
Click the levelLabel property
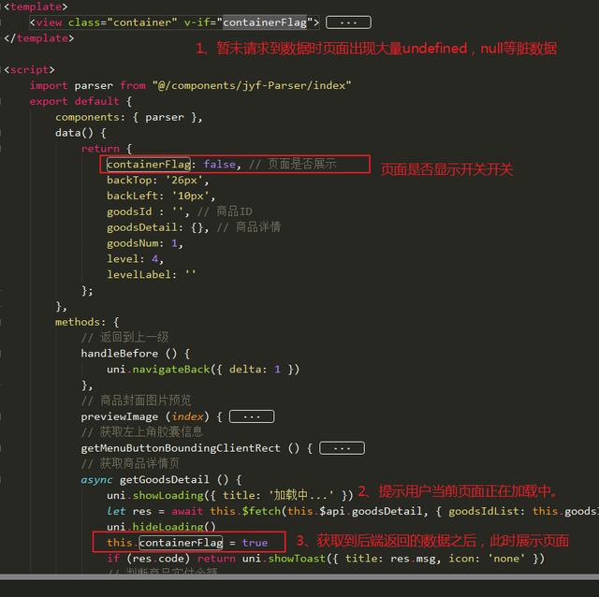coord(139,274)
